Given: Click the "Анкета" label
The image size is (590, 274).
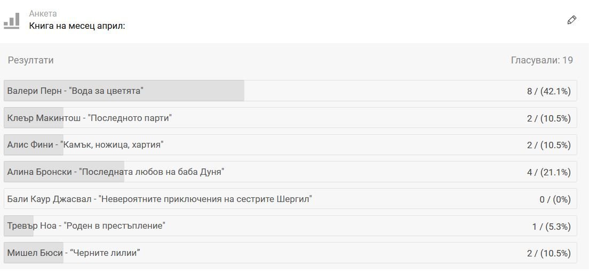Looking at the screenshot, I should pos(43,14).
